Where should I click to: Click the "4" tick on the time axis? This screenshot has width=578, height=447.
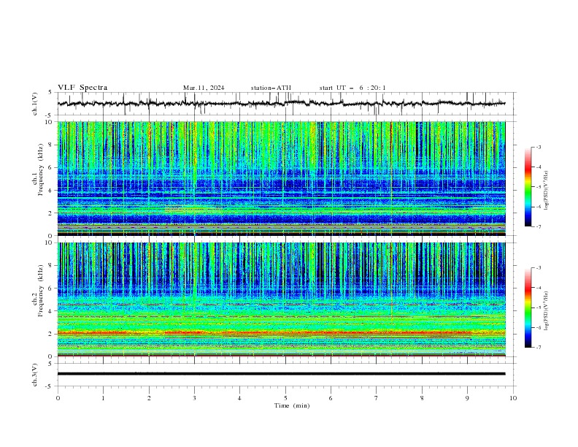click(x=239, y=398)
